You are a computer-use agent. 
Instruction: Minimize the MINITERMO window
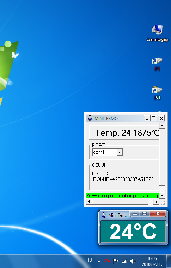(147, 118)
